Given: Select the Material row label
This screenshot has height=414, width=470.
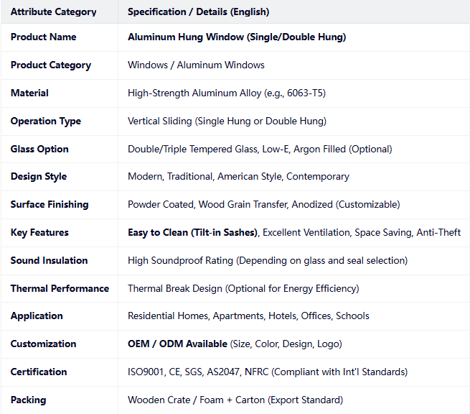Looking at the screenshot, I should (x=29, y=93).
